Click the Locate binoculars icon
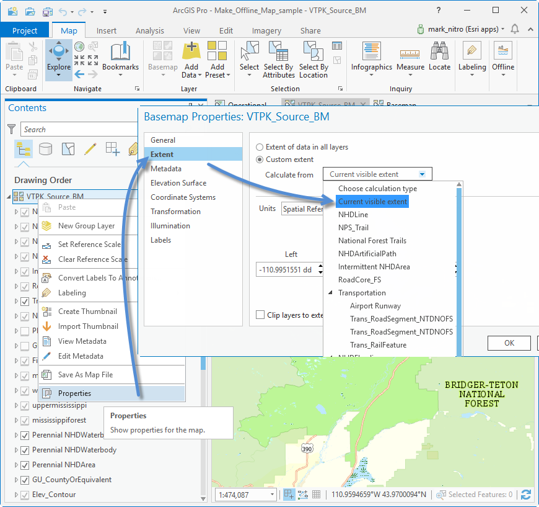The height and width of the screenshot is (507, 539). 439,52
